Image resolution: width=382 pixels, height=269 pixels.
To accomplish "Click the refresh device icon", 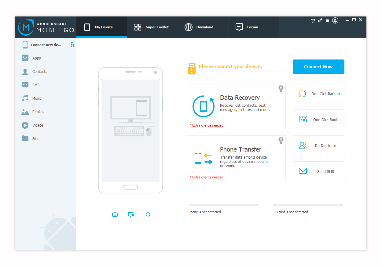I will [148, 214].
